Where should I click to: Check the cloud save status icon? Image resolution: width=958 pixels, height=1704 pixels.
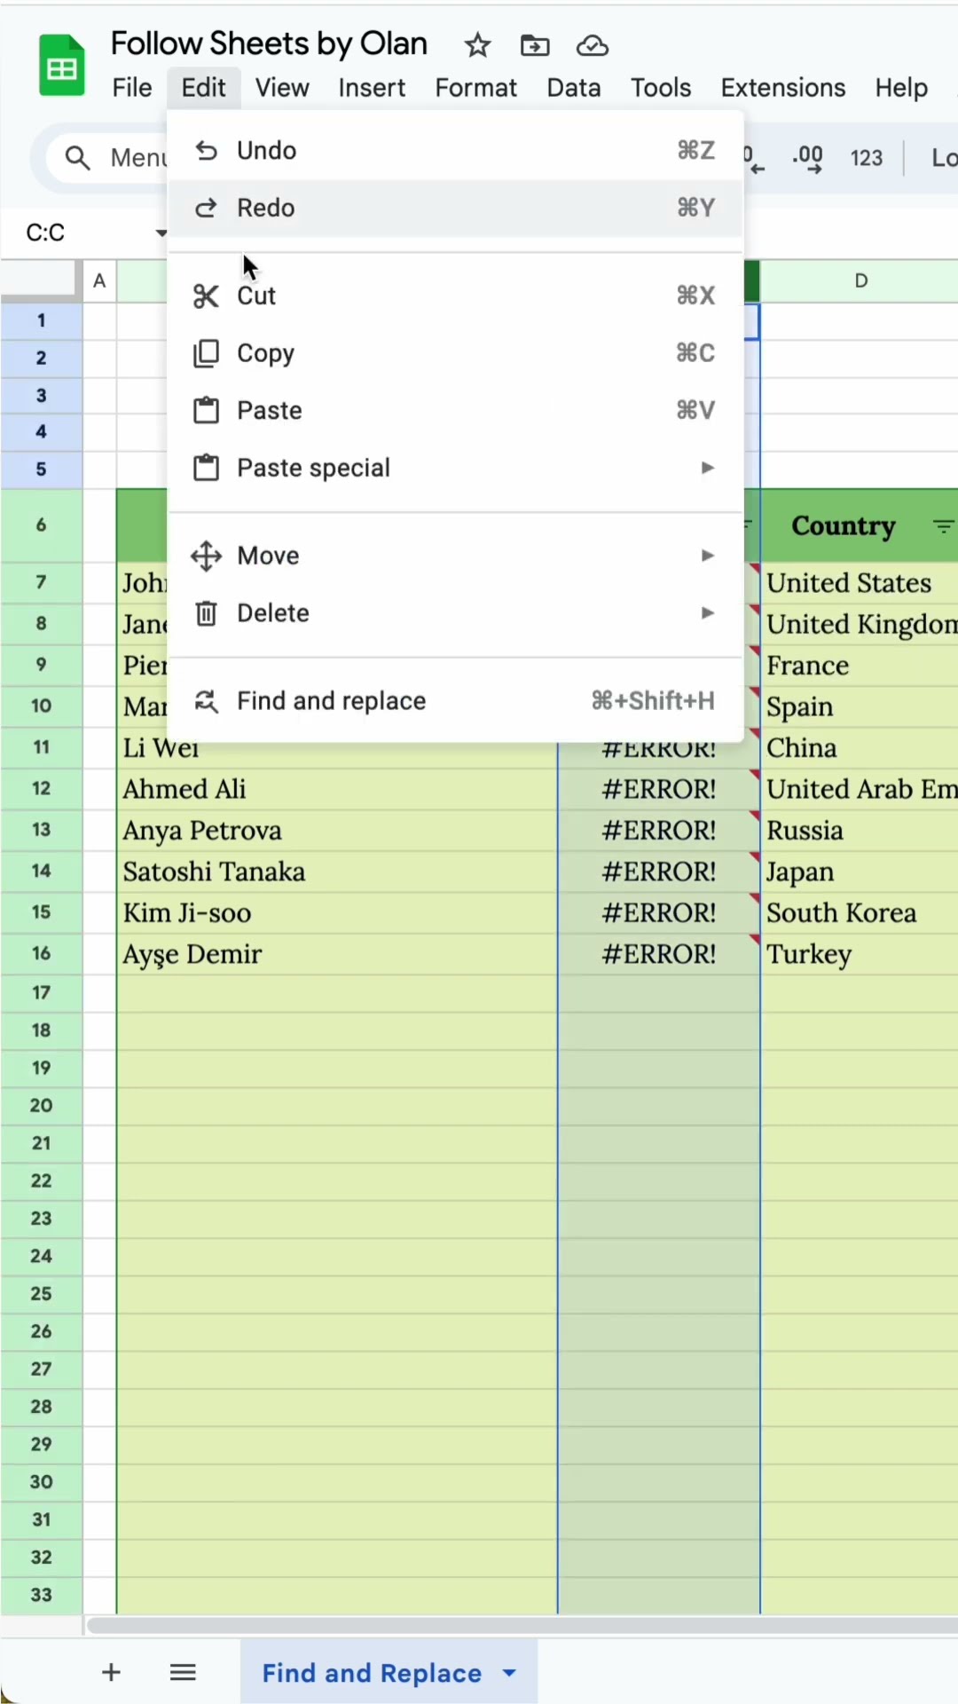tap(592, 45)
